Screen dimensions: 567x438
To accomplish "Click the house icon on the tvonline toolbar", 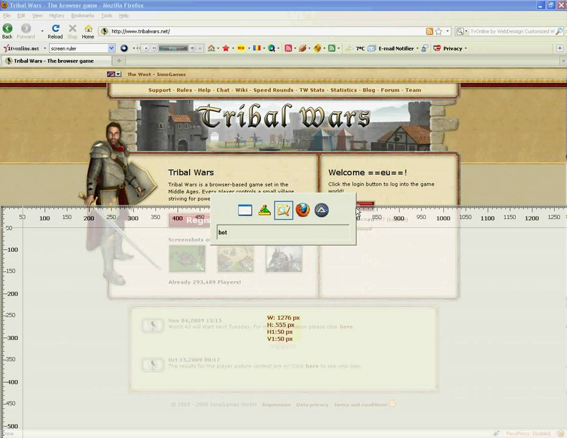I will (212, 48).
